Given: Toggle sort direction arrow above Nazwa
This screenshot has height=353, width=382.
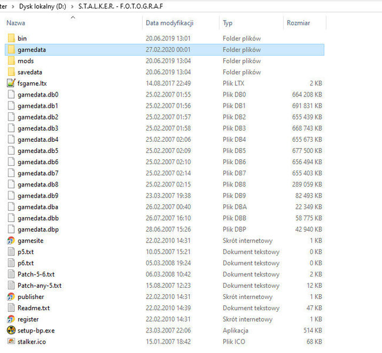Looking at the screenshot, I should tap(73, 17).
